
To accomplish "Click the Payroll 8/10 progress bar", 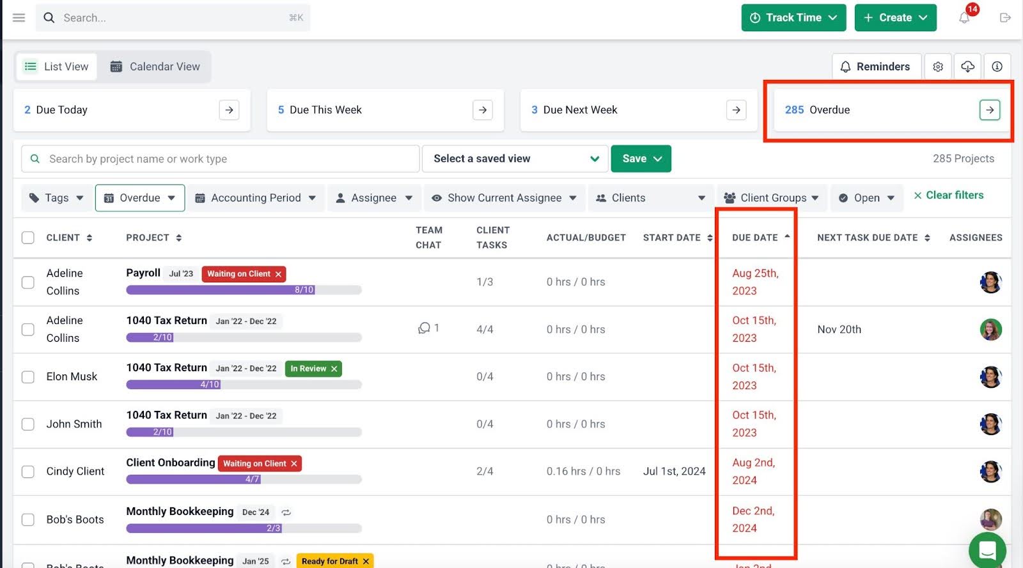I will (244, 290).
